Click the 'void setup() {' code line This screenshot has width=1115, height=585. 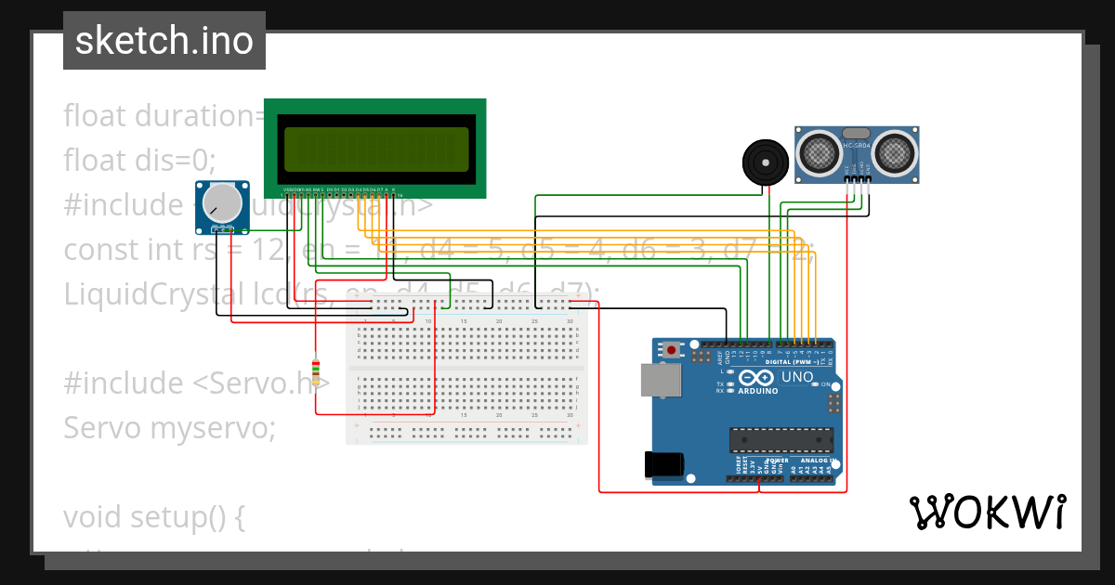click(154, 517)
